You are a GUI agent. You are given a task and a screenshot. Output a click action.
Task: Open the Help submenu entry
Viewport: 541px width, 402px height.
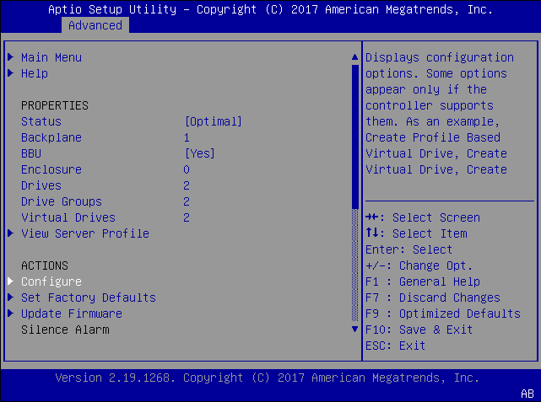(x=35, y=73)
